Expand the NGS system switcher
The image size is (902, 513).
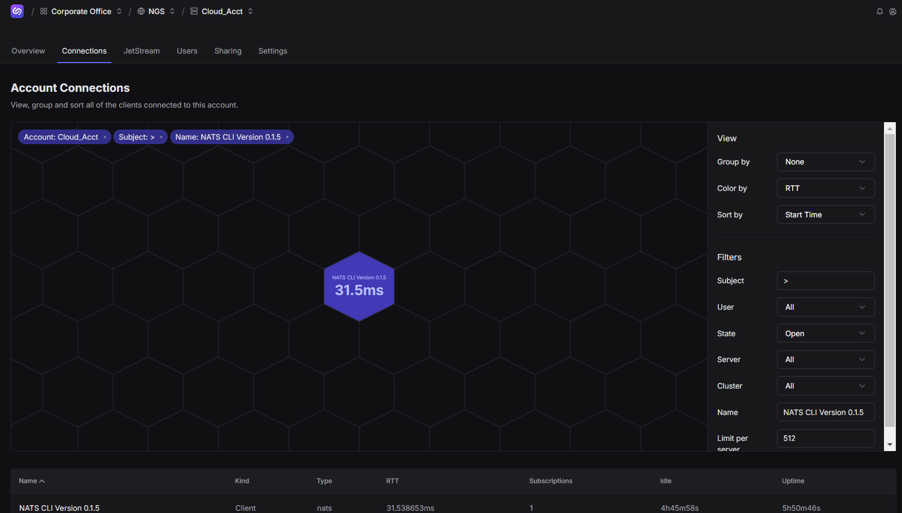172,11
